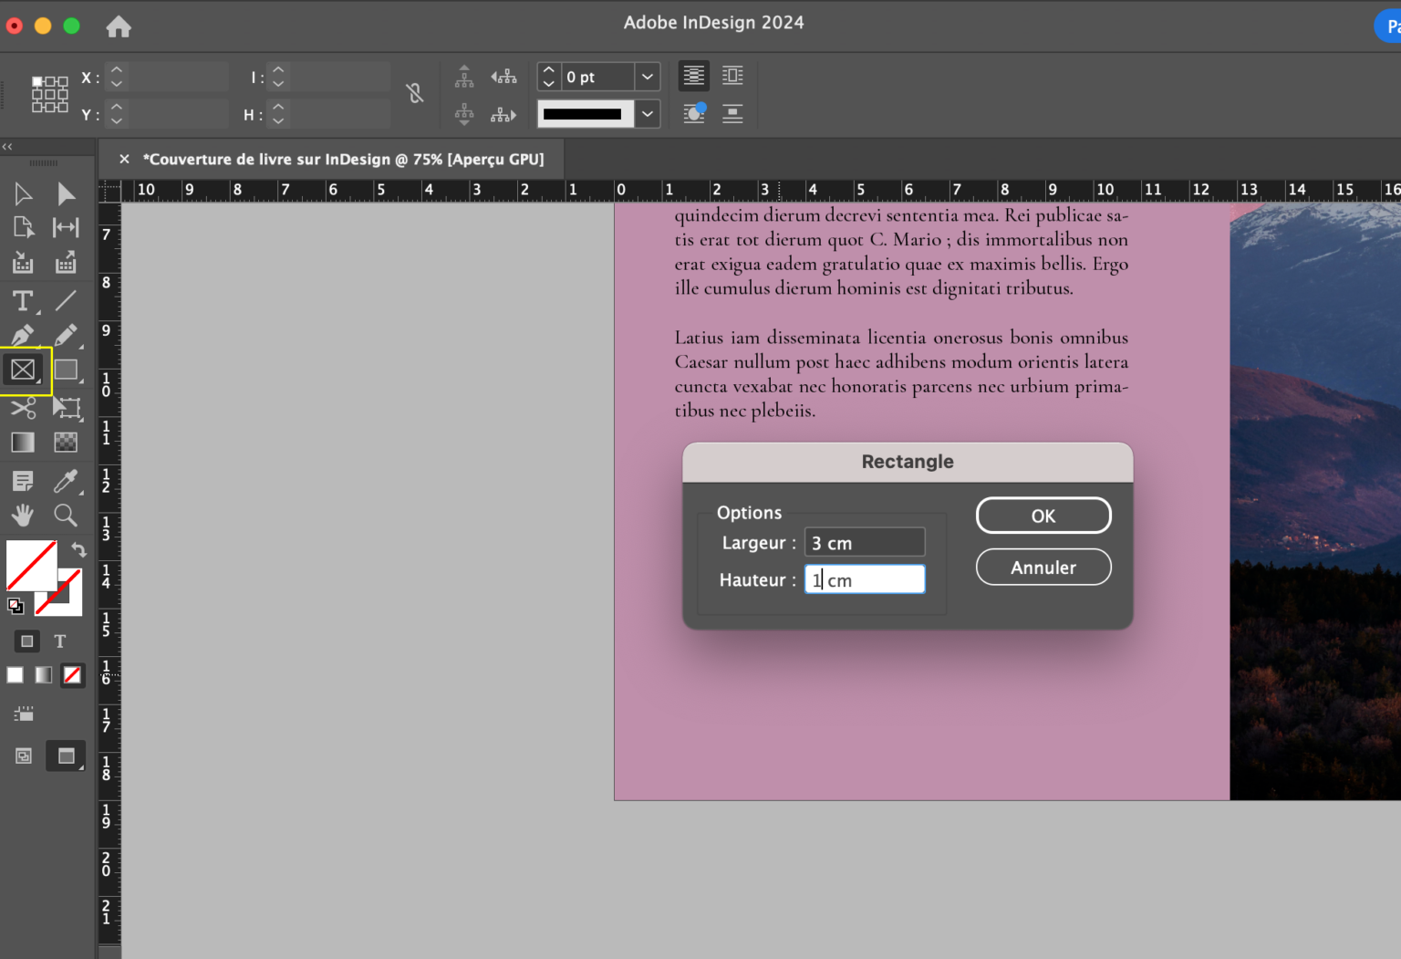This screenshot has height=959, width=1401.
Task: Enable the no text wrap option
Action: point(694,76)
